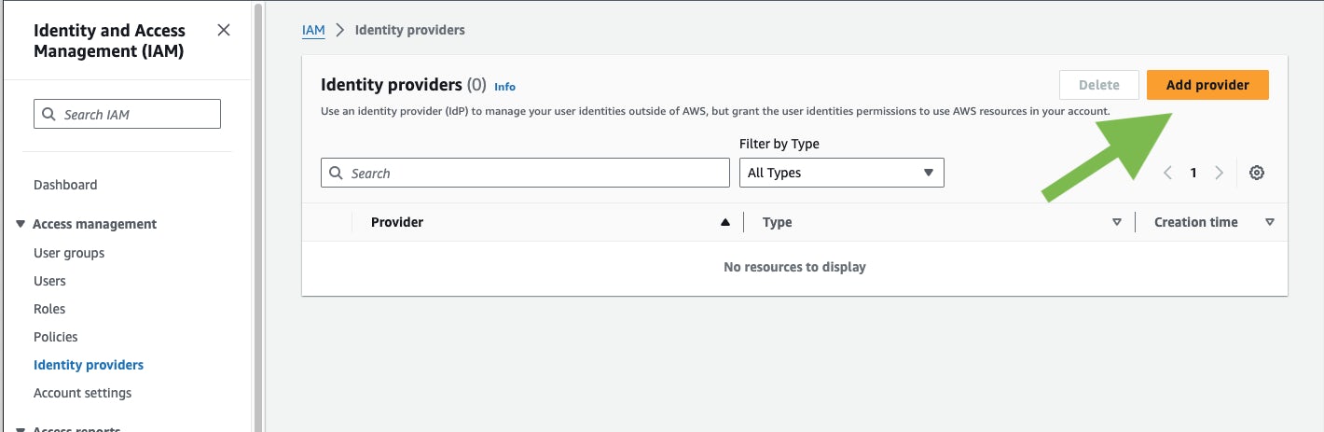1324x432 pixels.
Task: Open the Roles page
Action: 49,309
